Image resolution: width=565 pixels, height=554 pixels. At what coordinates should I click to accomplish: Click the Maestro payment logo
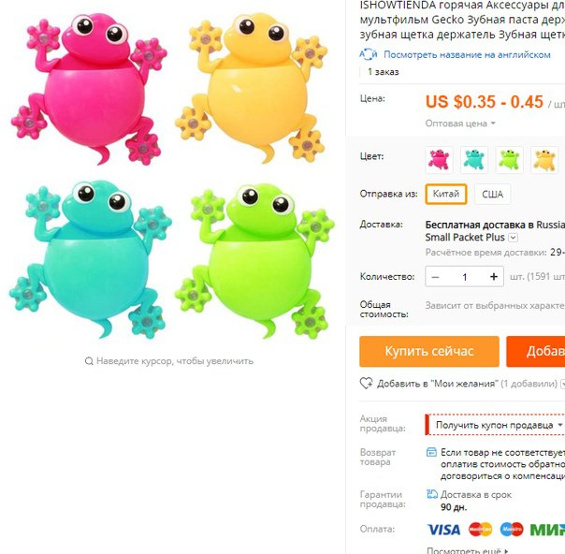512,530
